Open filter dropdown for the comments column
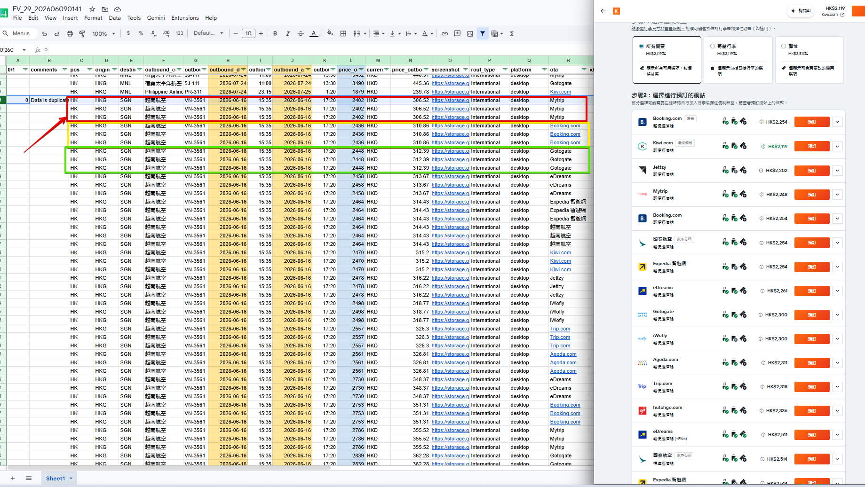 point(64,70)
